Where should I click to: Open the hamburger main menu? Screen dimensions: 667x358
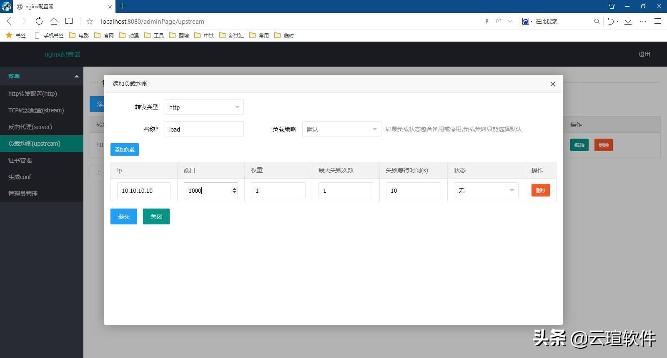pos(658,21)
